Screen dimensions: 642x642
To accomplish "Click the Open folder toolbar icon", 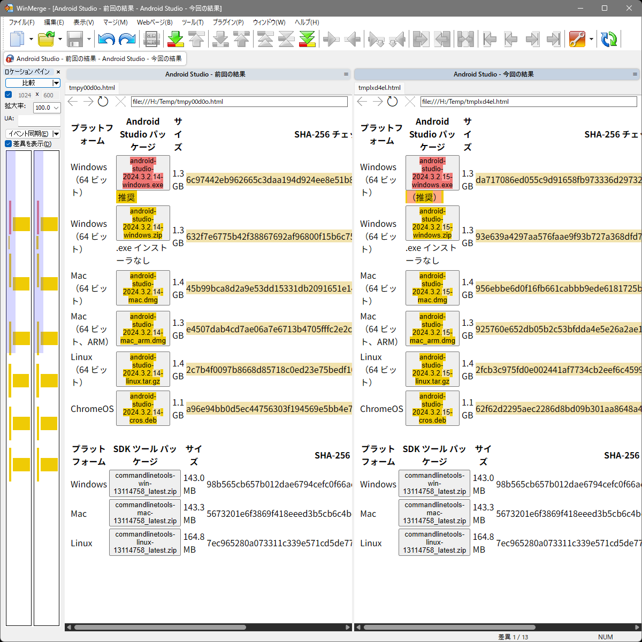I will 47,39.
